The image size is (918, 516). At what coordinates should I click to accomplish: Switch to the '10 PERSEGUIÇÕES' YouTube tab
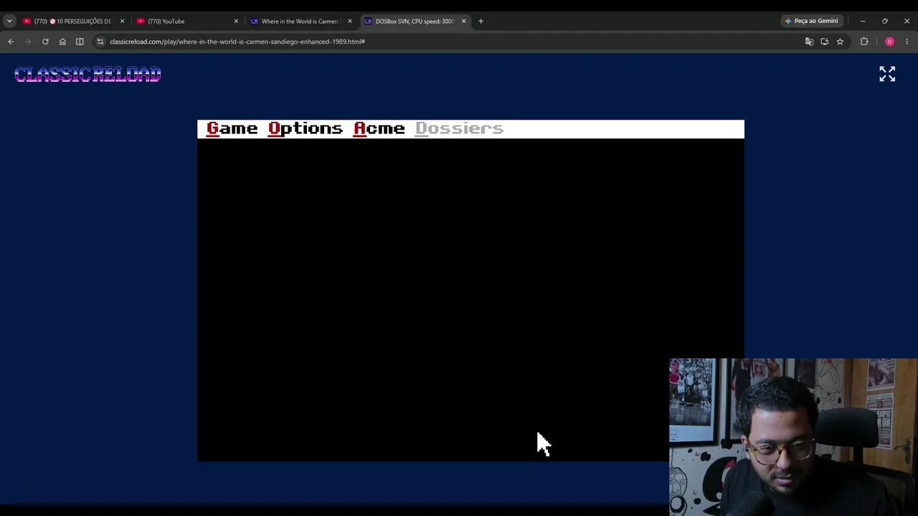[x=73, y=21]
